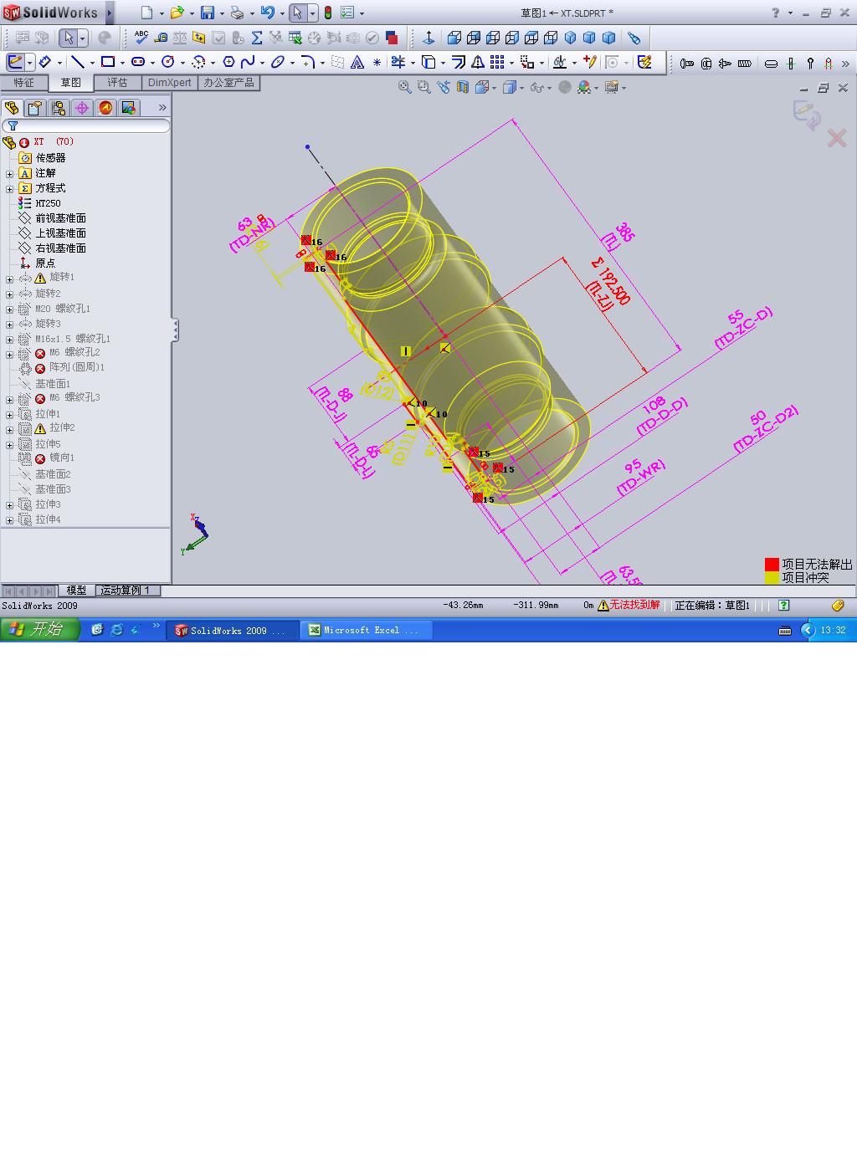Screen dimensions: 857x1171
Task: Click the Smart Dimension sketch icon
Action: pyautogui.click(x=44, y=62)
